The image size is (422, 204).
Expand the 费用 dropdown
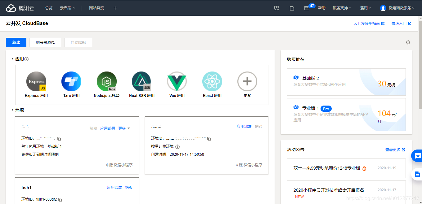pos(366,8)
